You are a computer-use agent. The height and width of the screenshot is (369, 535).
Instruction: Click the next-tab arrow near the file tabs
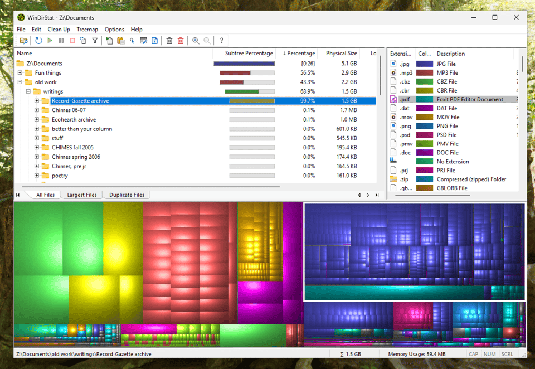click(x=367, y=195)
